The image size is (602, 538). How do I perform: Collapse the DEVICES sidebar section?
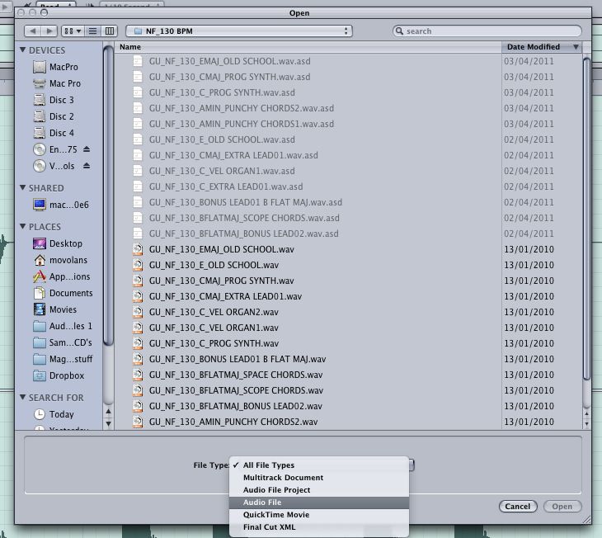tap(22, 50)
